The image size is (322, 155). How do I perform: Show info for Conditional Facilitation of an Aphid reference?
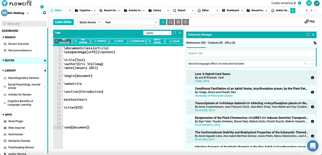(312, 92)
